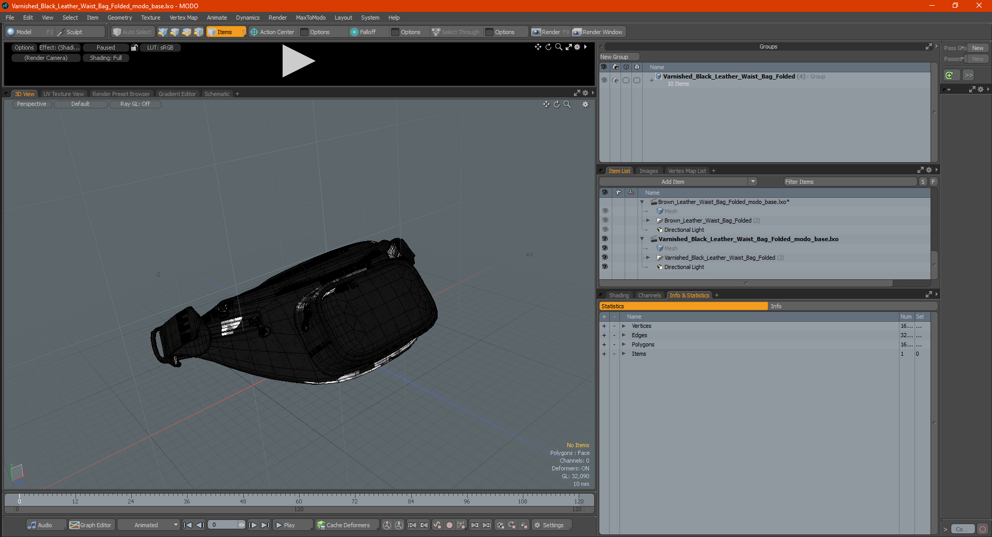Go to first frame
This screenshot has width=992, height=537.
click(x=188, y=525)
